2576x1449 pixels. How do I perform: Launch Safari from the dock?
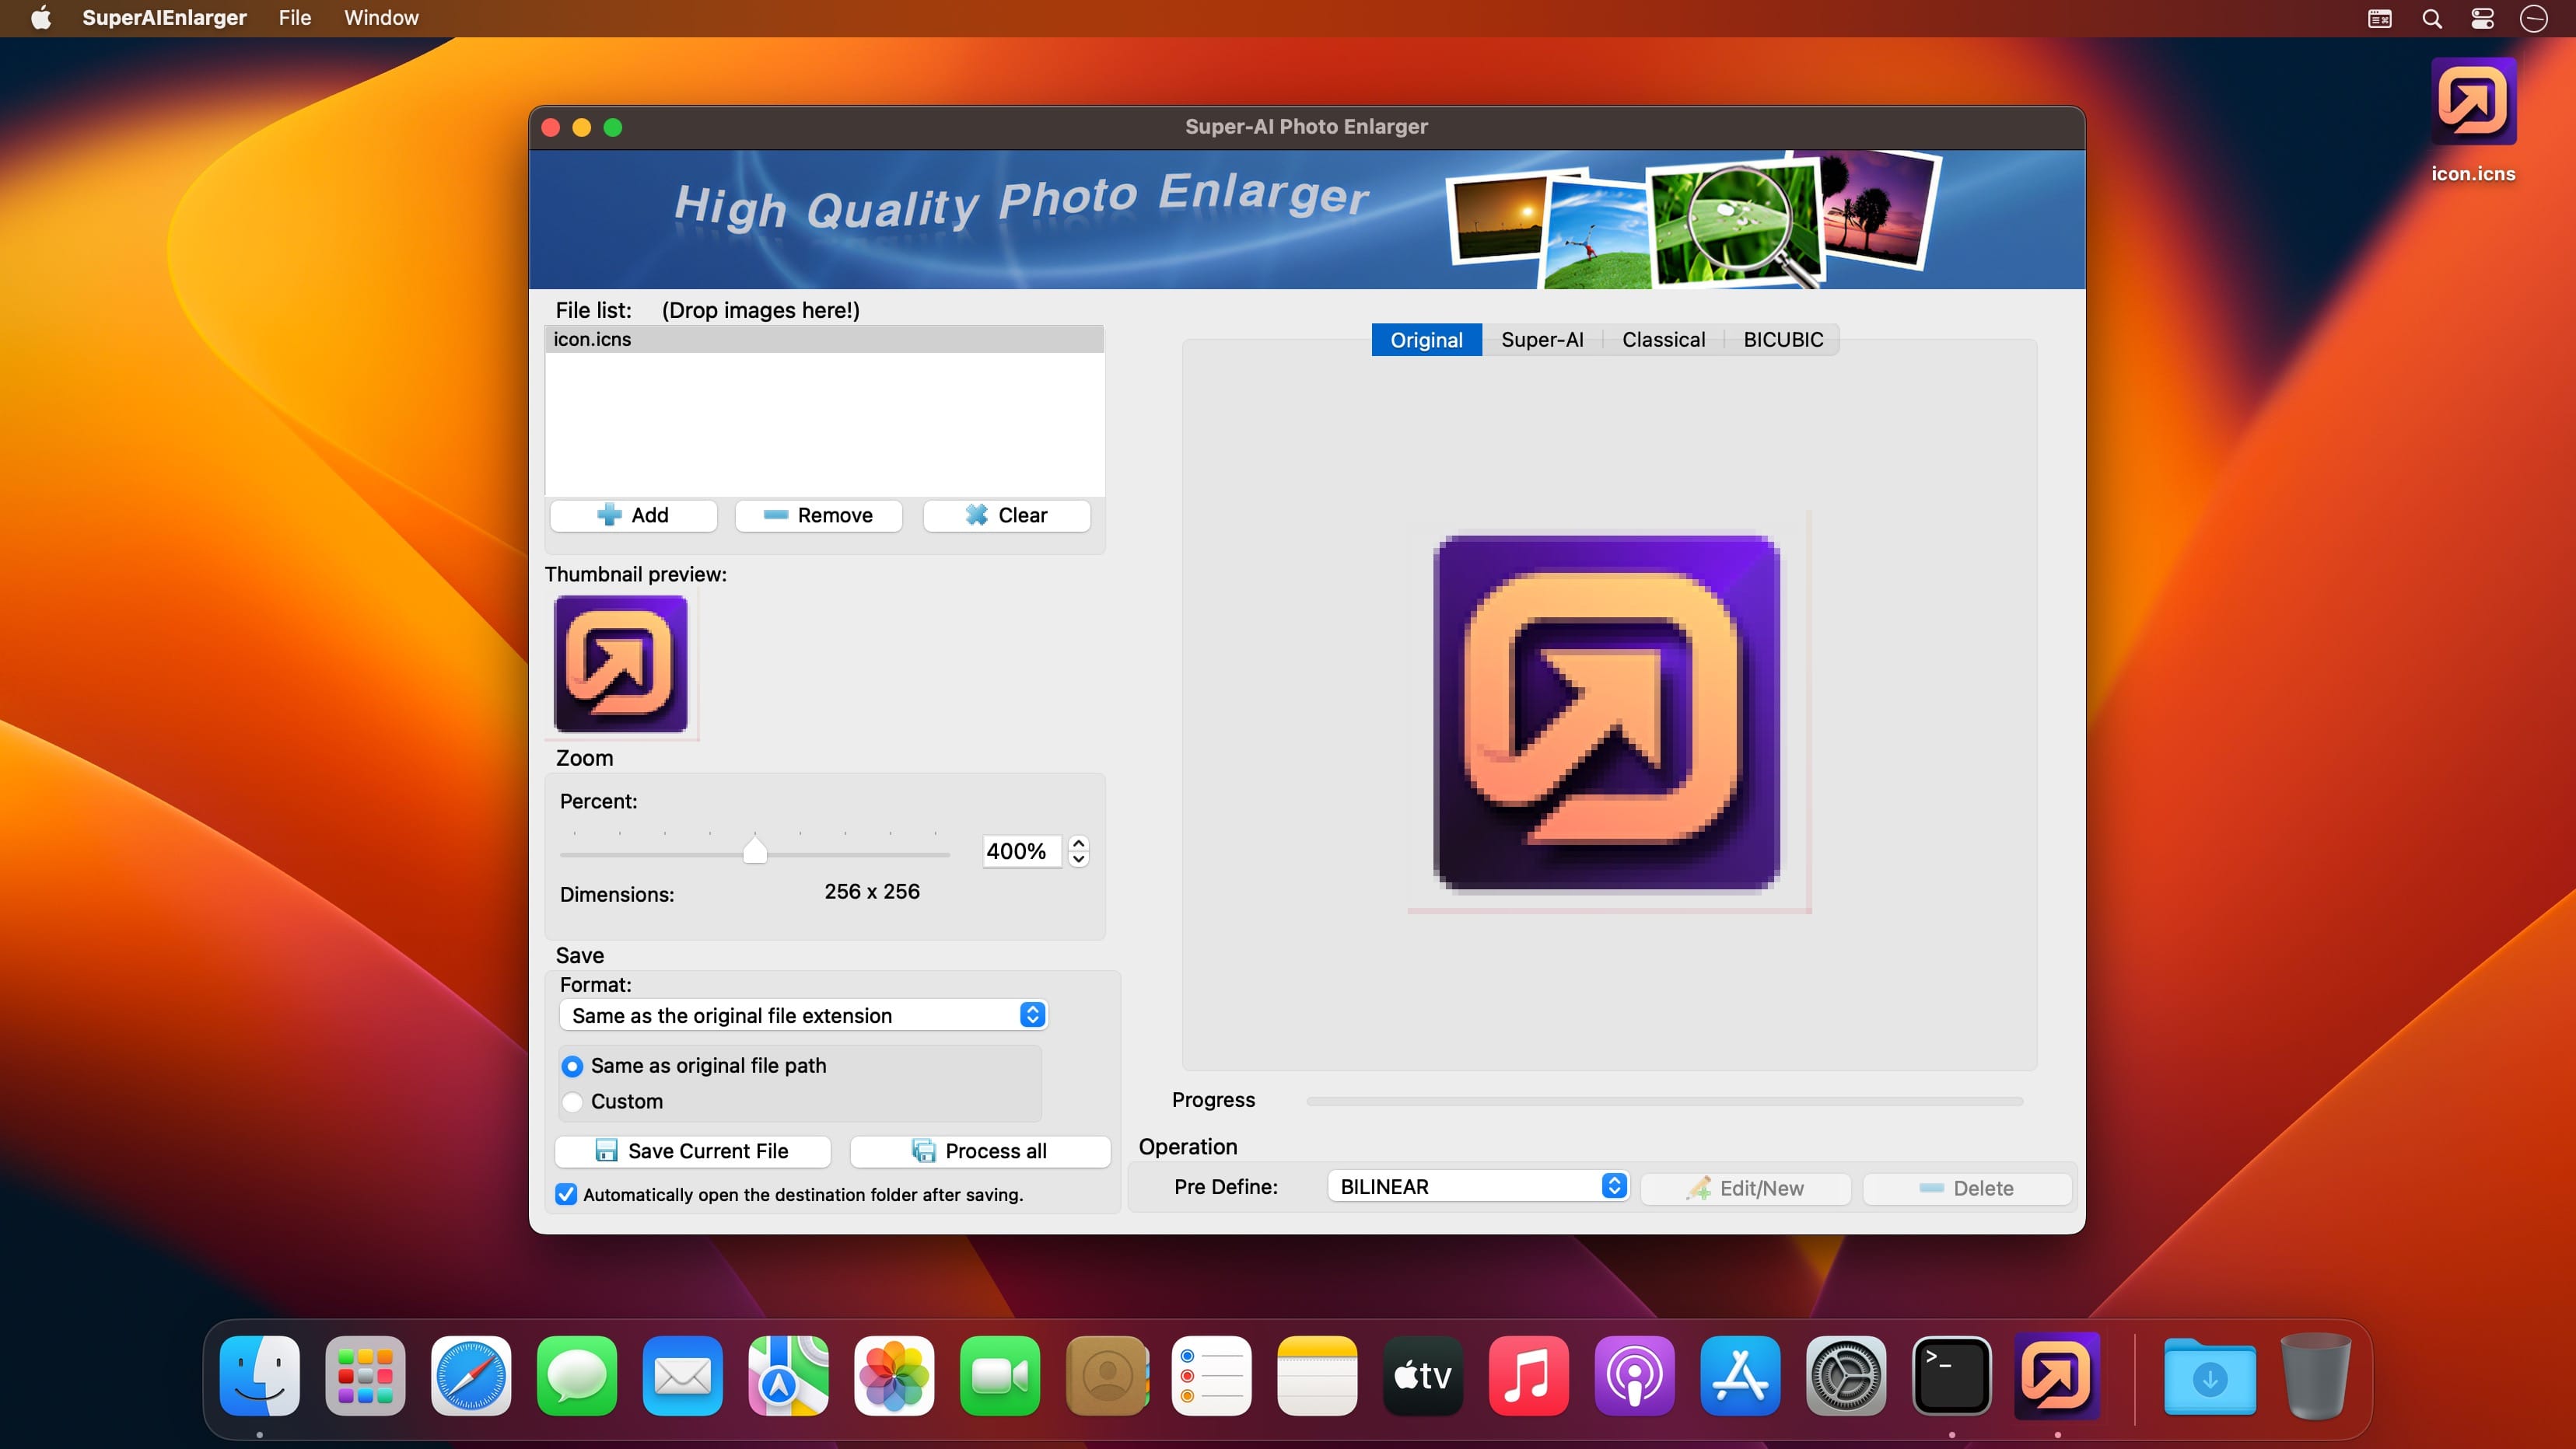[x=471, y=1376]
